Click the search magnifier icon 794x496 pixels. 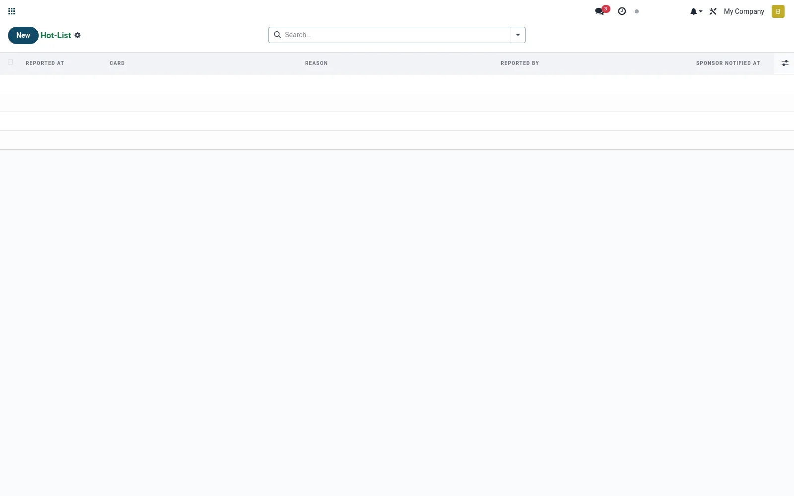(277, 35)
